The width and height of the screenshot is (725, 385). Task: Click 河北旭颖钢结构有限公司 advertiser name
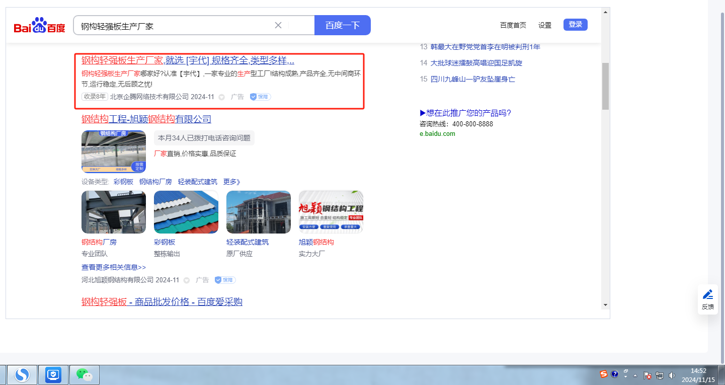point(118,280)
